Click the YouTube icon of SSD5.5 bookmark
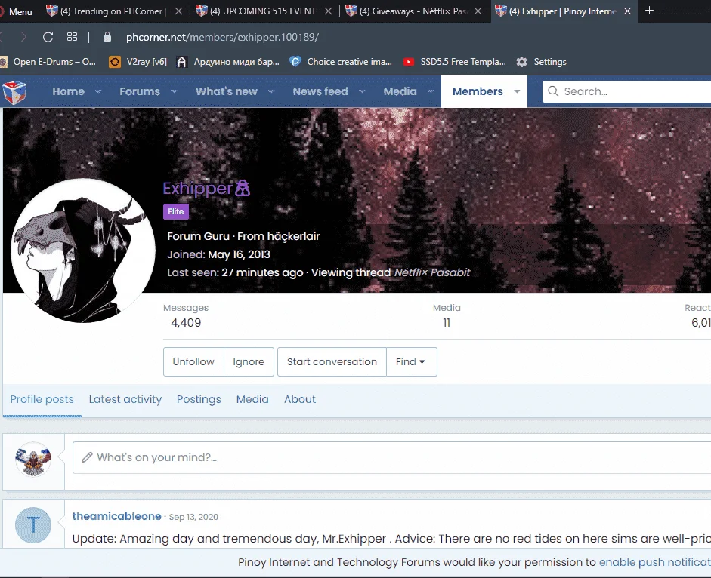The image size is (711, 578). click(x=409, y=62)
